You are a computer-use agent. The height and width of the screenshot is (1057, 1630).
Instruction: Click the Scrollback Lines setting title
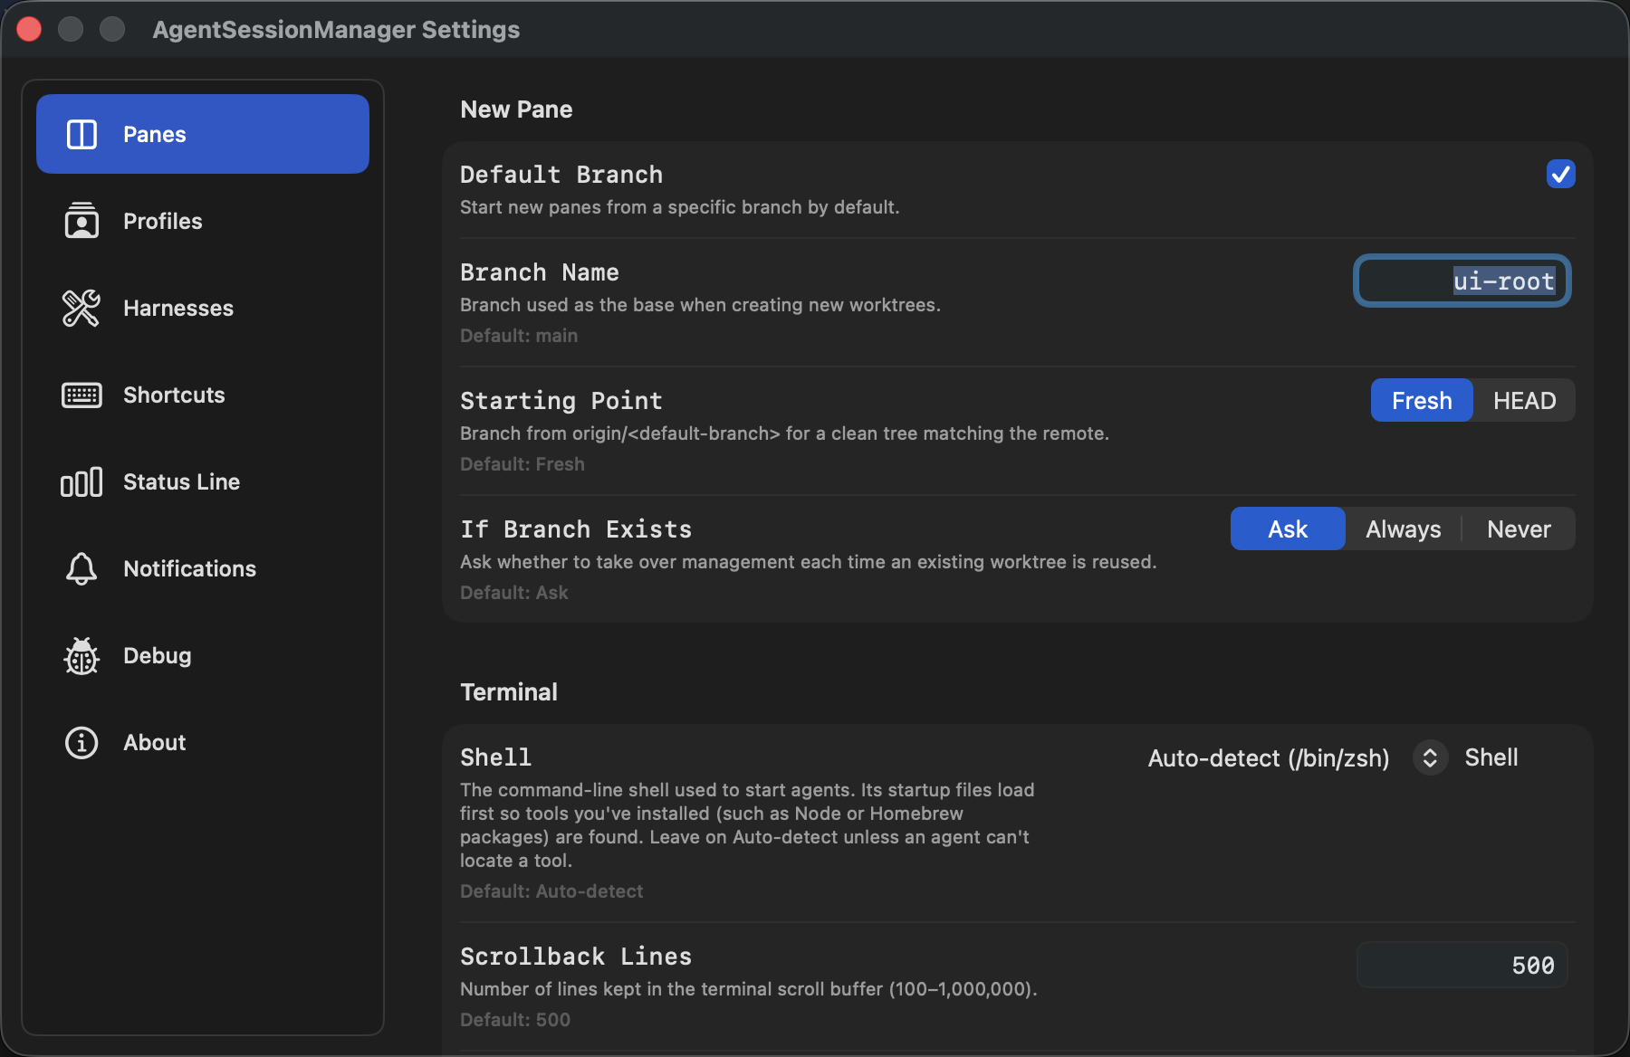[x=576, y=957]
